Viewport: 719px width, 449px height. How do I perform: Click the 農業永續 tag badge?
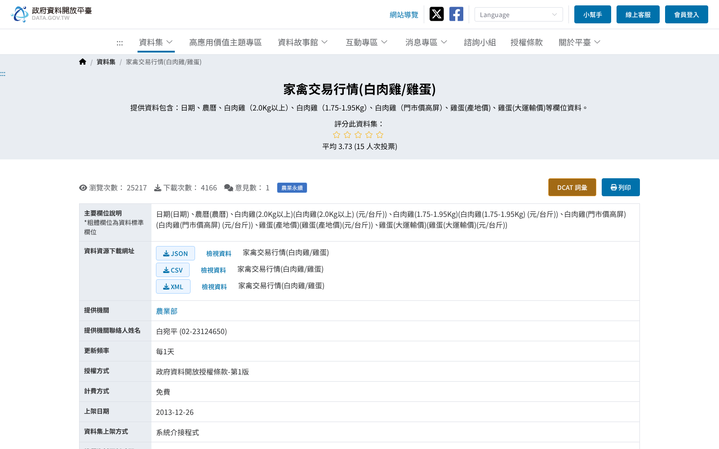(x=292, y=188)
